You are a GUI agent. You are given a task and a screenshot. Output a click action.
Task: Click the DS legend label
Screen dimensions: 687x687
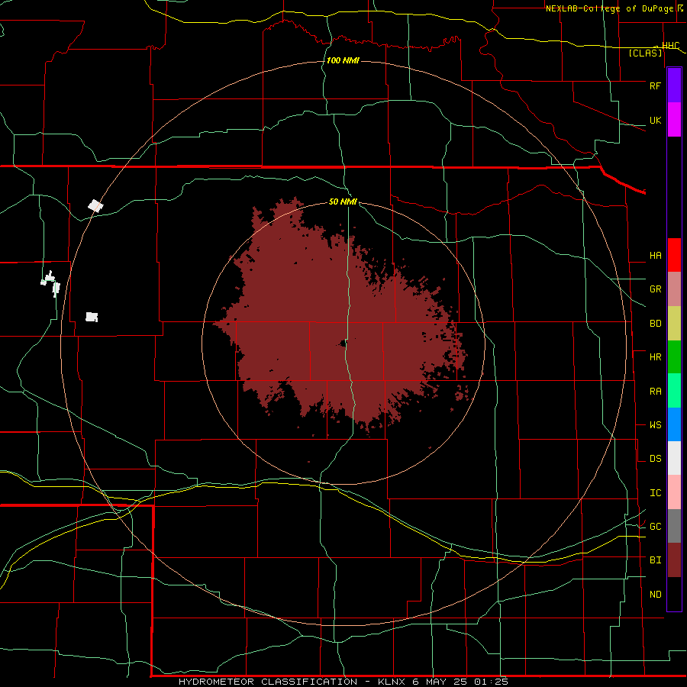(x=655, y=459)
